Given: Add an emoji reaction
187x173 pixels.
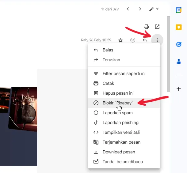Looking at the screenshot, I should coord(133,40).
